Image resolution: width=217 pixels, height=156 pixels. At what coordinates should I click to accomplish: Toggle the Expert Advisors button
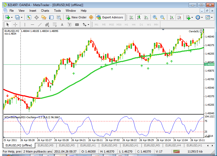tap(110, 17)
